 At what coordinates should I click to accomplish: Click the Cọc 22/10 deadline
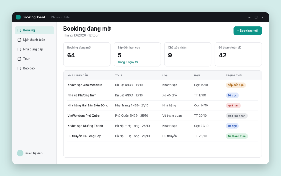click(201, 126)
